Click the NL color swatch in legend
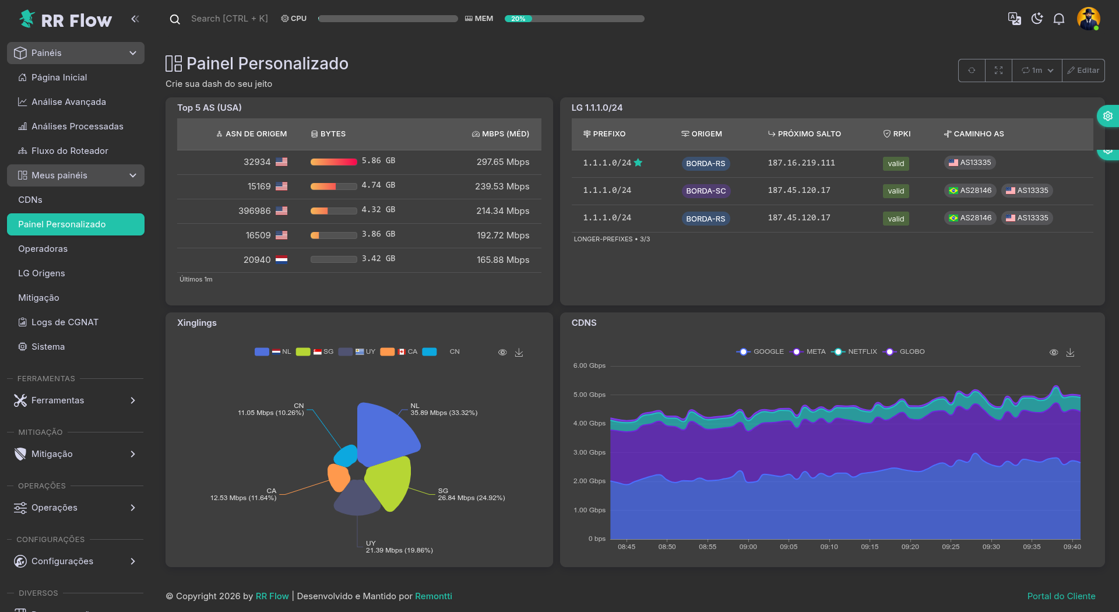The image size is (1119, 612). pos(262,351)
